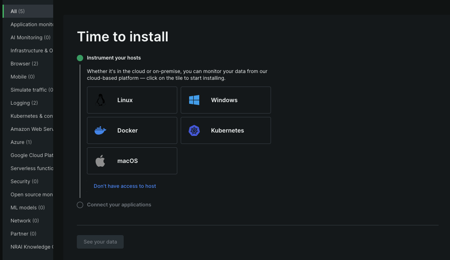The width and height of the screenshot is (450, 260).
Task: Filter by ML models (0) category
Action: click(x=28, y=208)
